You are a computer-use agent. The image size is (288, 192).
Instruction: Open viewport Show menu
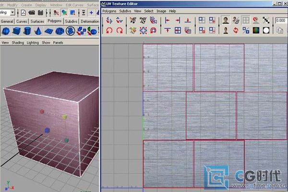click(x=46, y=43)
